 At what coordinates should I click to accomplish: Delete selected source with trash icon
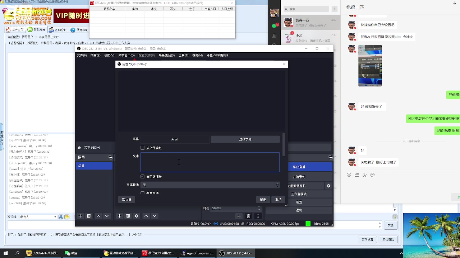128,216
